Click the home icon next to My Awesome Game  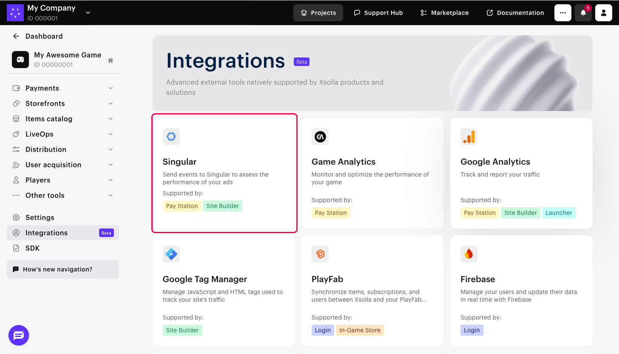coord(111,60)
